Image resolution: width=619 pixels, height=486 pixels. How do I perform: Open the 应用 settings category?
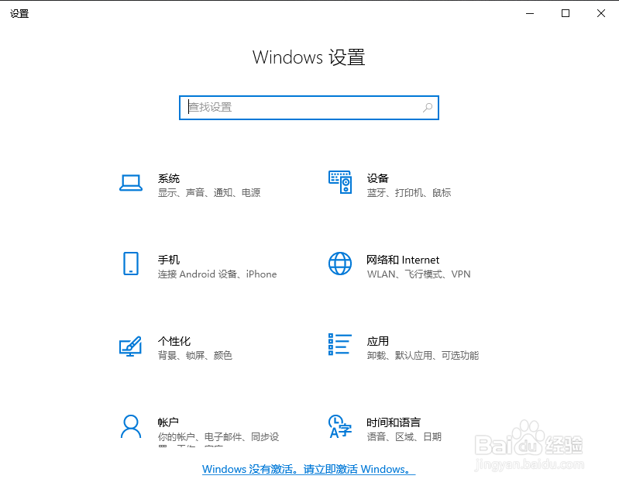pyautogui.click(x=378, y=341)
